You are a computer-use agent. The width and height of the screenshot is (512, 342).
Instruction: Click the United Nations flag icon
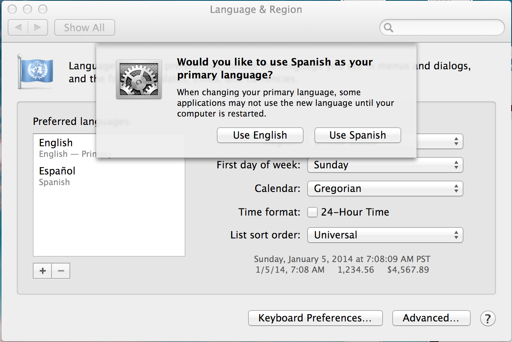tap(35, 71)
